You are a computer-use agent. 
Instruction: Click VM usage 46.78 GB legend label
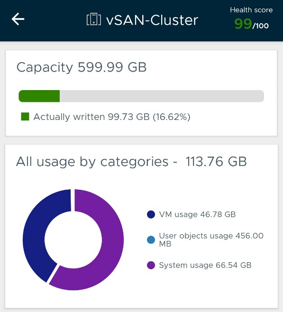point(197,214)
